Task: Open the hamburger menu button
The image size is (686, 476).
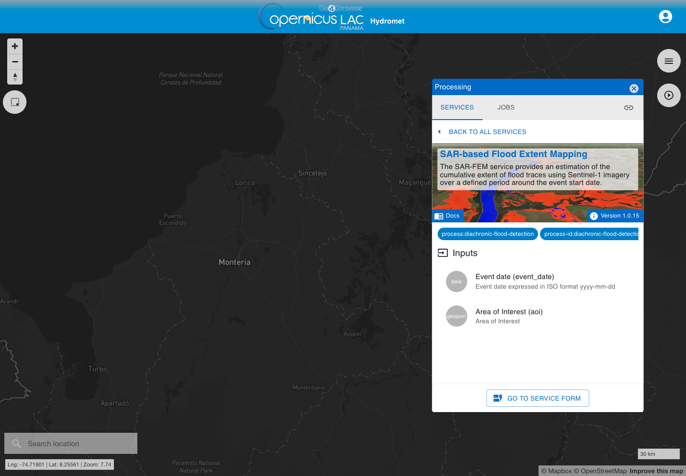Action: [669, 61]
